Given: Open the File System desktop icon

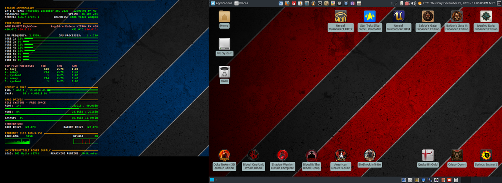Looking at the screenshot, I should (x=225, y=47).
